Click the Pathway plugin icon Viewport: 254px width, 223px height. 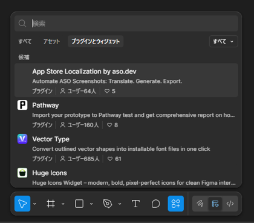coord(22,105)
